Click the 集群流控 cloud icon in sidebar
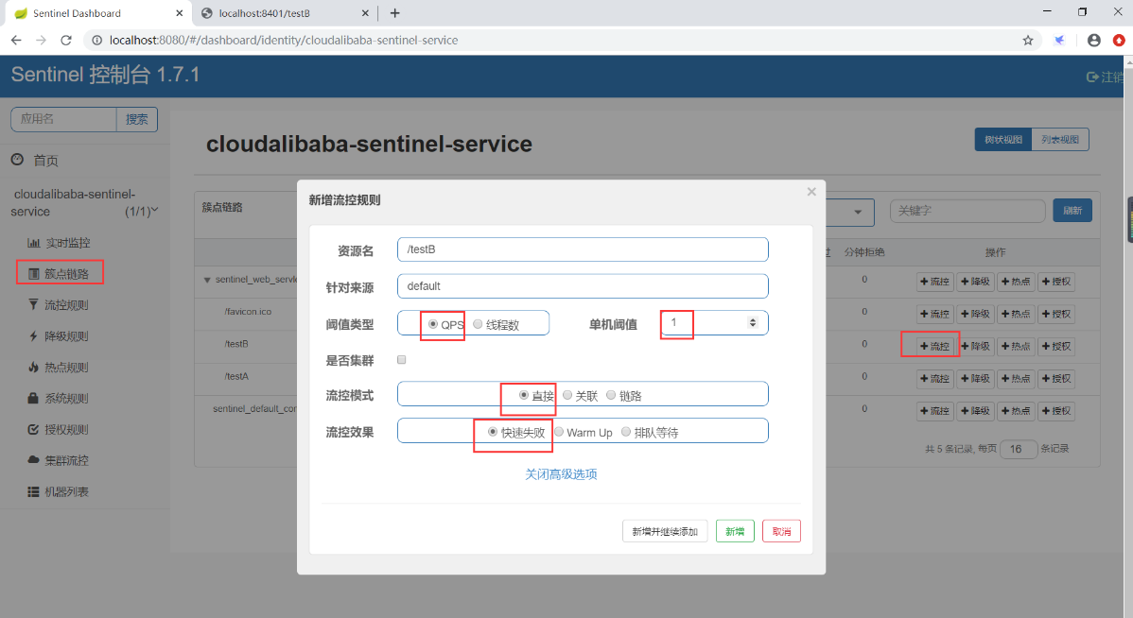This screenshot has height=618, width=1133. (34, 461)
